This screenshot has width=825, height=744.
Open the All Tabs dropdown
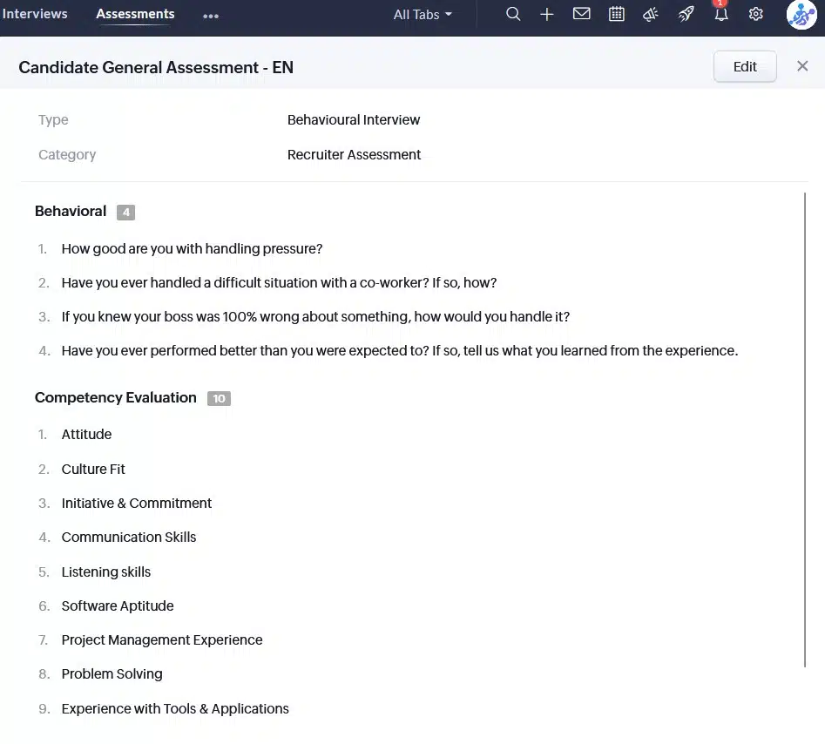click(x=423, y=14)
